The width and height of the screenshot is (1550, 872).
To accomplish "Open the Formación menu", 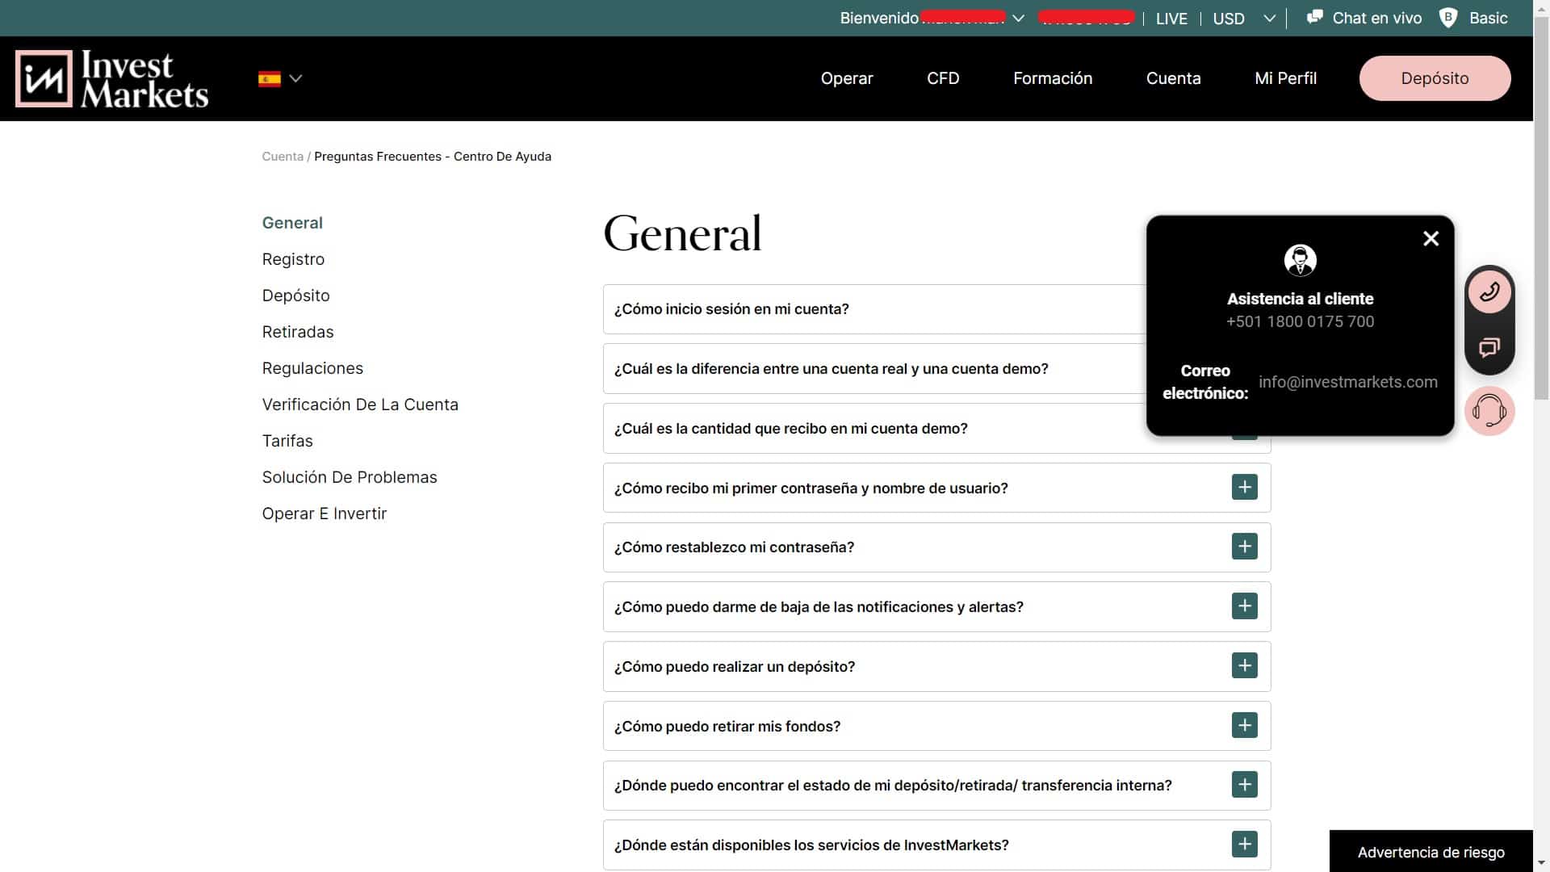I will click(x=1053, y=78).
